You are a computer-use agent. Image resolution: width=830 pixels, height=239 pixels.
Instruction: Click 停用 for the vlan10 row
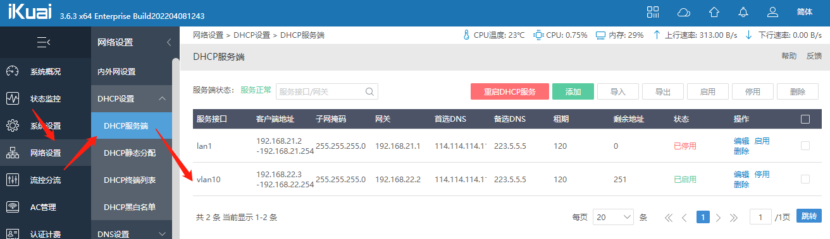[x=762, y=174]
